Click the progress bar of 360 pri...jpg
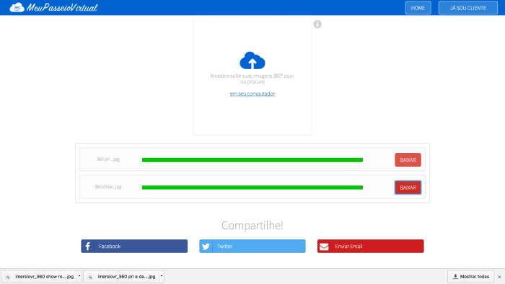505x284 pixels. [252, 160]
